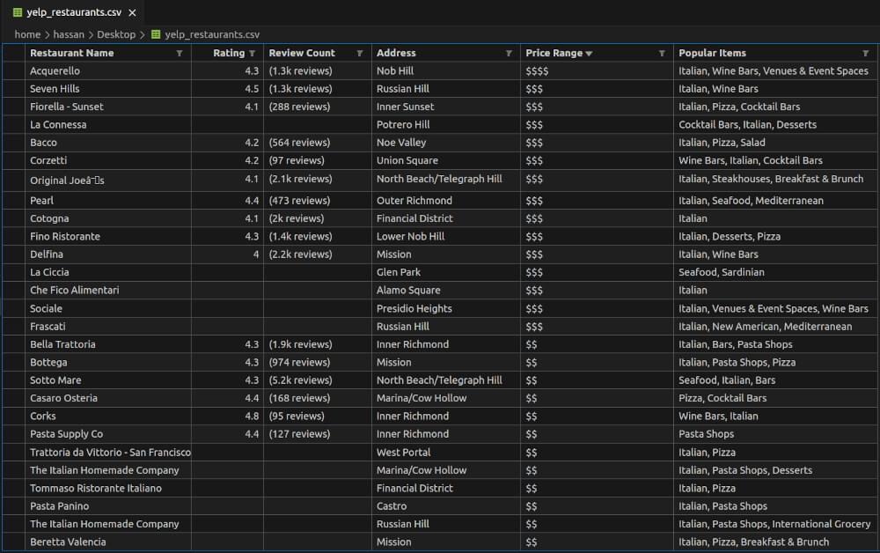This screenshot has width=880, height=553.
Task: Open home folder from the breadcrumb
Action: (27, 34)
